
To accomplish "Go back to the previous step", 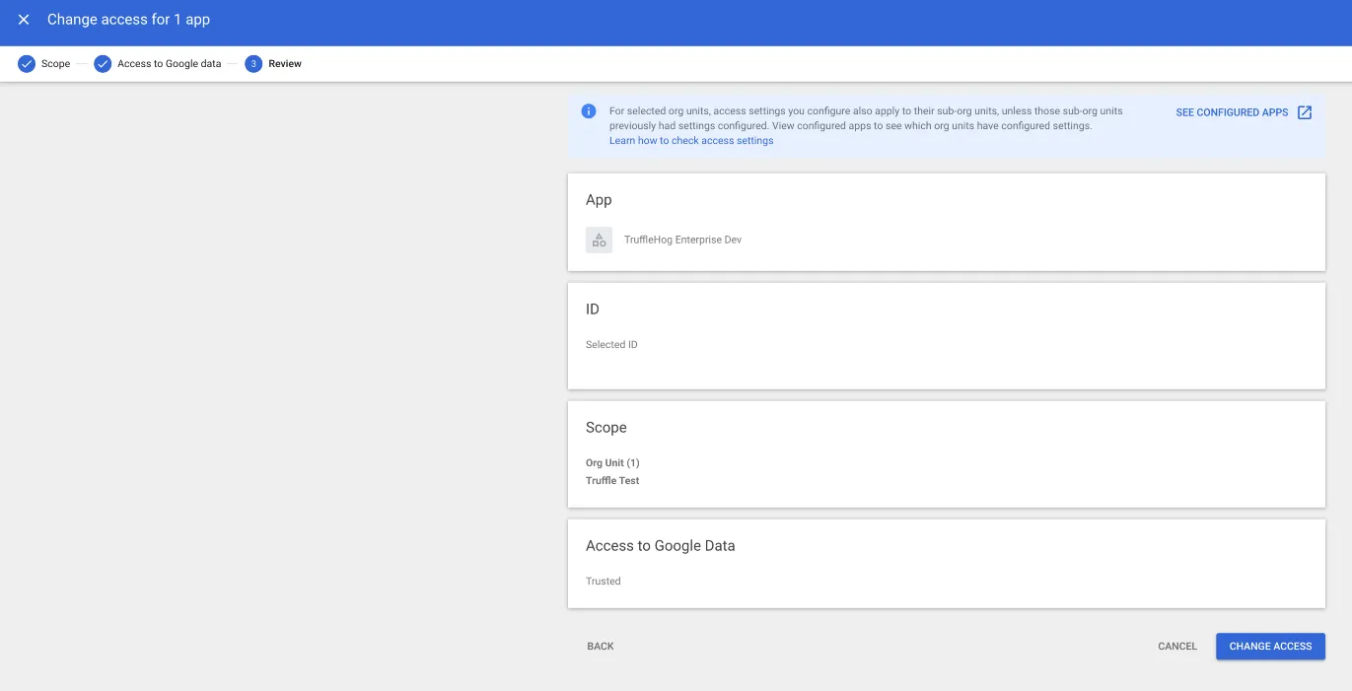I will click(601, 647).
